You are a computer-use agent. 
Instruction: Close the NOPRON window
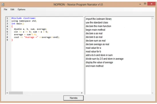(x=152, y=4)
